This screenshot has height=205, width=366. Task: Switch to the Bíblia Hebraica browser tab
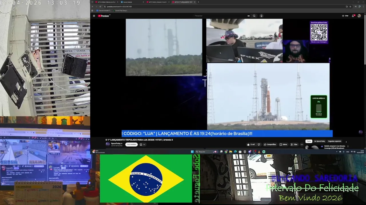pyautogui.click(x=106, y=2)
